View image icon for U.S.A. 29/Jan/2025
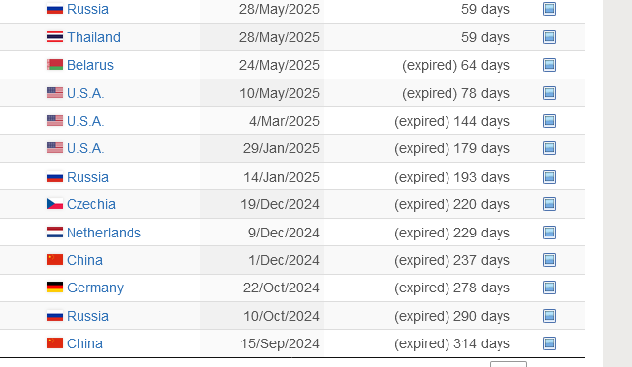Image resolution: width=632 pixels, height=367 pixels. [550, 148]
